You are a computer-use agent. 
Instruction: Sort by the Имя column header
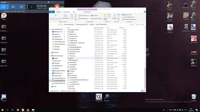pos(68,28)
